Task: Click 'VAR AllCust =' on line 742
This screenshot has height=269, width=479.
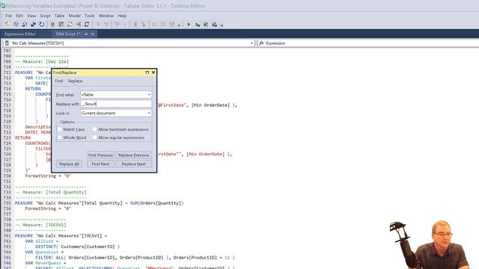Action: pyautogui.click(x=42, y=241)
